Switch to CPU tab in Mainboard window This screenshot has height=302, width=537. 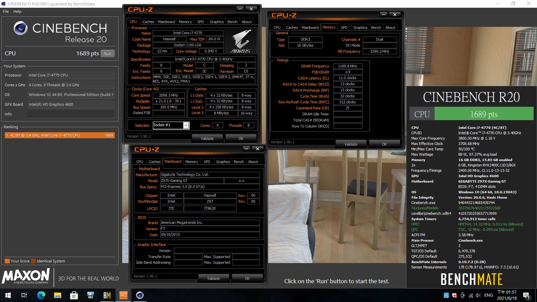140,162
